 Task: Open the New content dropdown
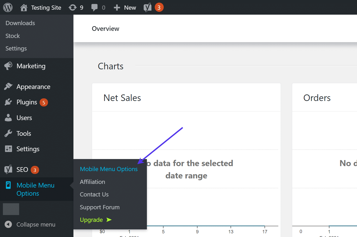[125, 8]
